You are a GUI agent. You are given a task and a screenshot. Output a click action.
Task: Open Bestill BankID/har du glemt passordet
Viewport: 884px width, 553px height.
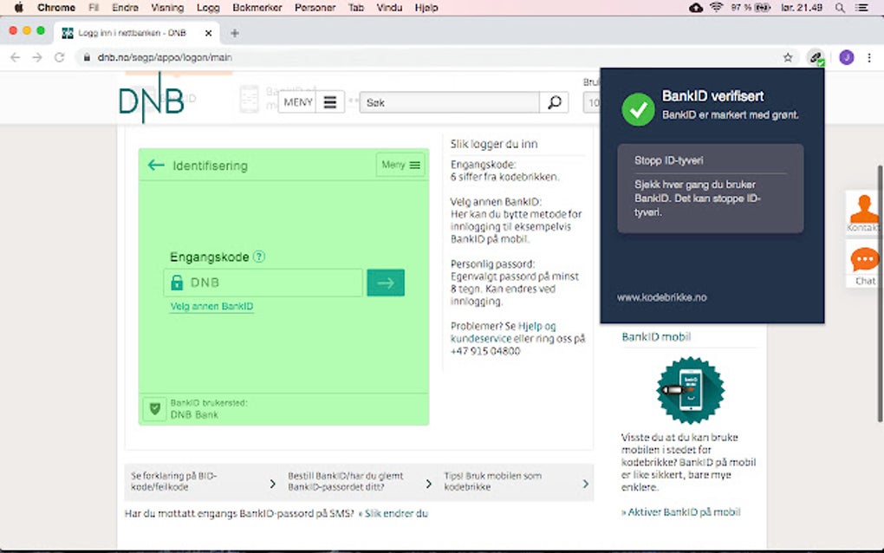[x=359, y=482]
